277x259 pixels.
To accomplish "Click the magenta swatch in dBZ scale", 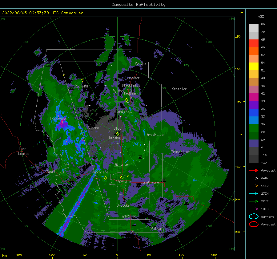I will [254, 97].
